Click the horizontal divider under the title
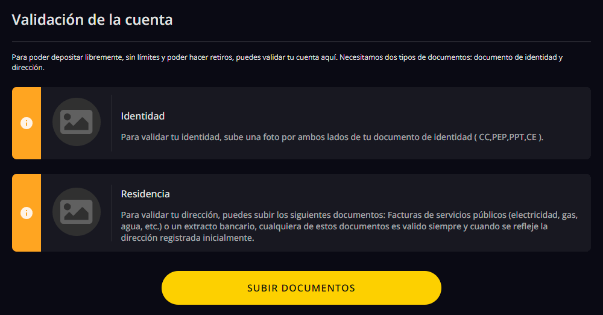Image resolution: width=603 pixels, height=315 pixels. tap(301, 42)
